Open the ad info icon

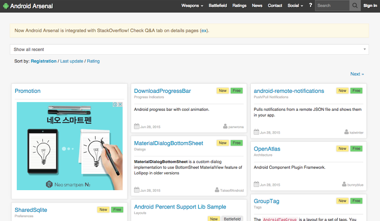point(115,104)
